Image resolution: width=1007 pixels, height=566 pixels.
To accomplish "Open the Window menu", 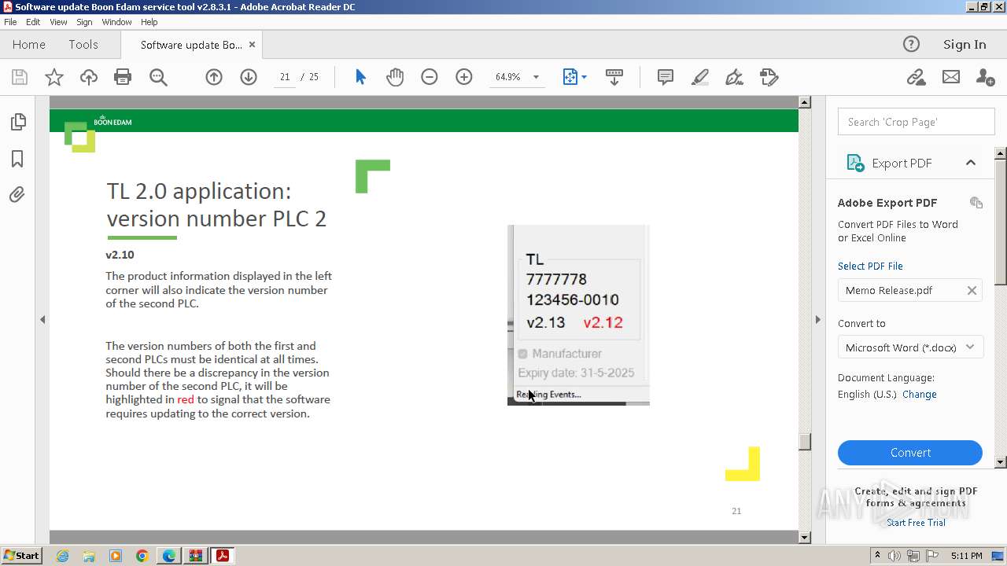I will pyautogui.click(x=116, y=22).
